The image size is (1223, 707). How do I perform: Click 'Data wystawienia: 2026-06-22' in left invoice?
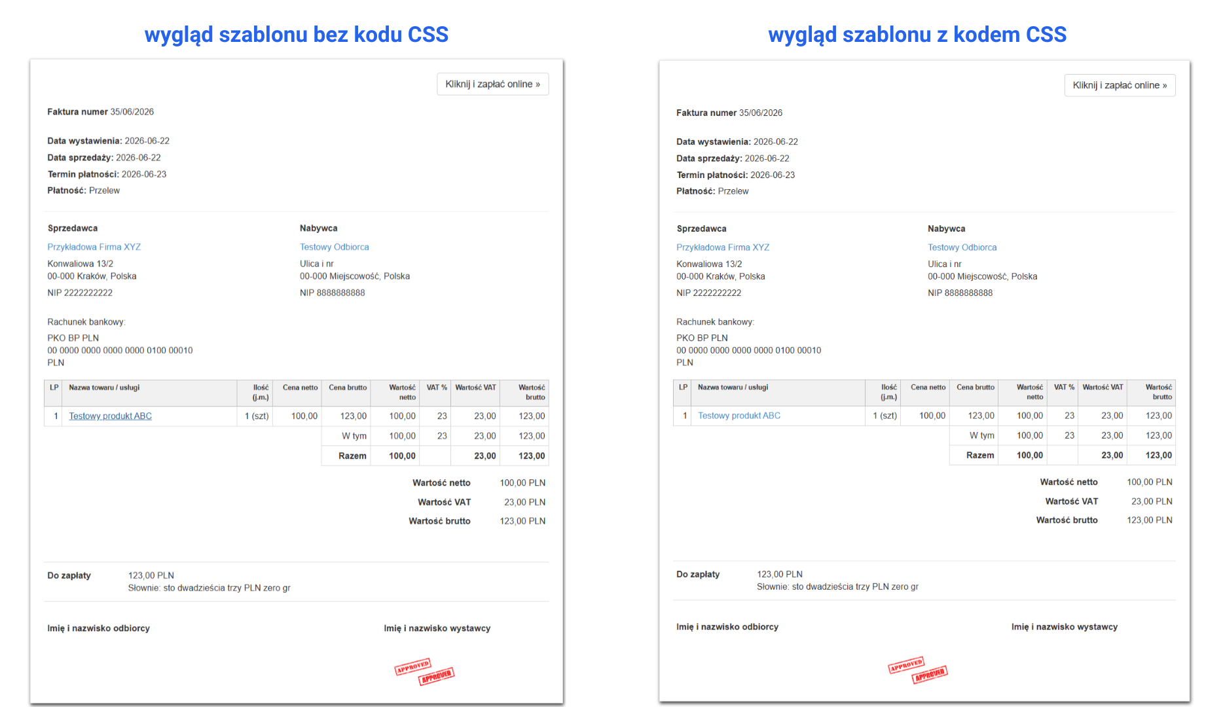click(x=108, y=141)
